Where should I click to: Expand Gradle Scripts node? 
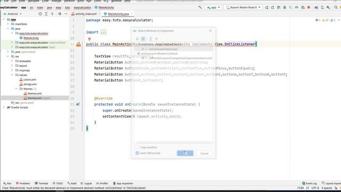tap(4, 107)
